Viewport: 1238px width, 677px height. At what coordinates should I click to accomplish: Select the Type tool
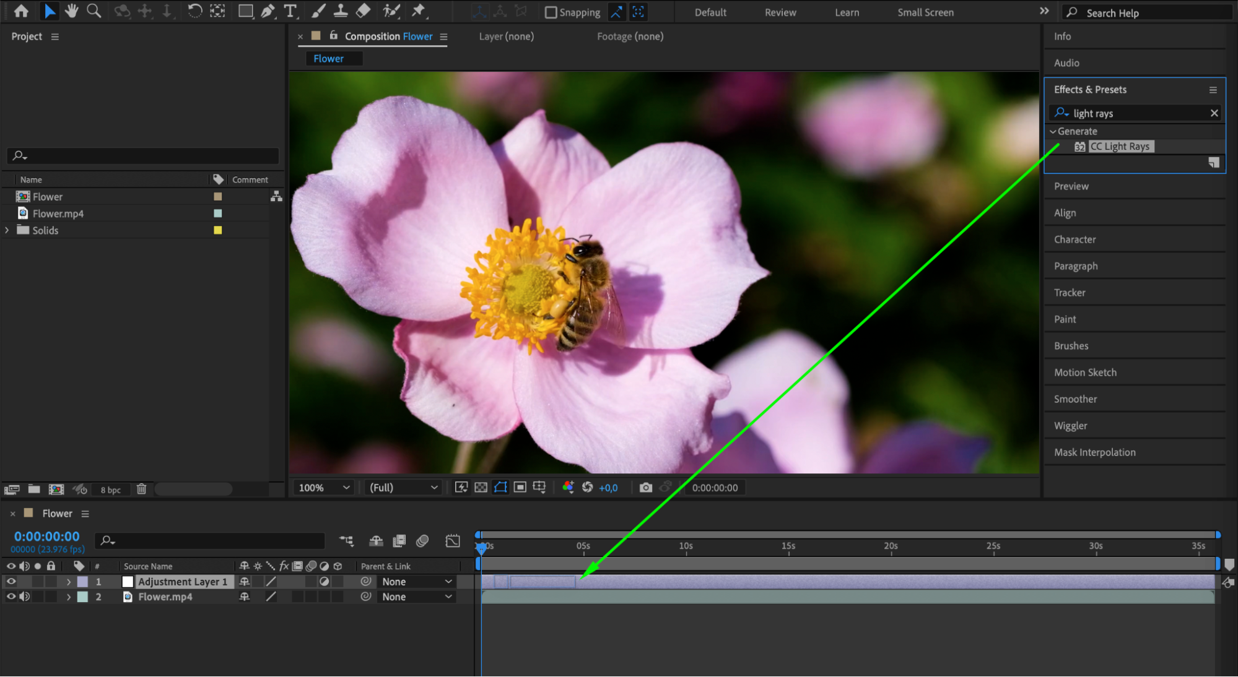pyautogui.click(x=290, y=11)
